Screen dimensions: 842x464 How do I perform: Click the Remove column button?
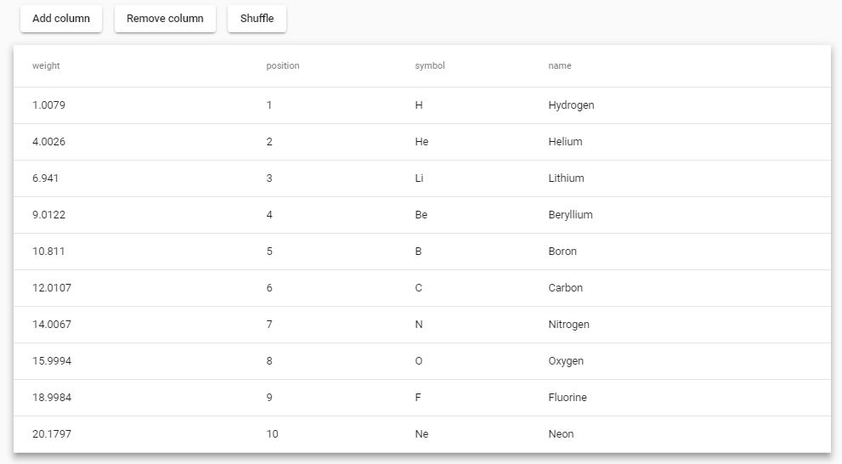point(165,19)
